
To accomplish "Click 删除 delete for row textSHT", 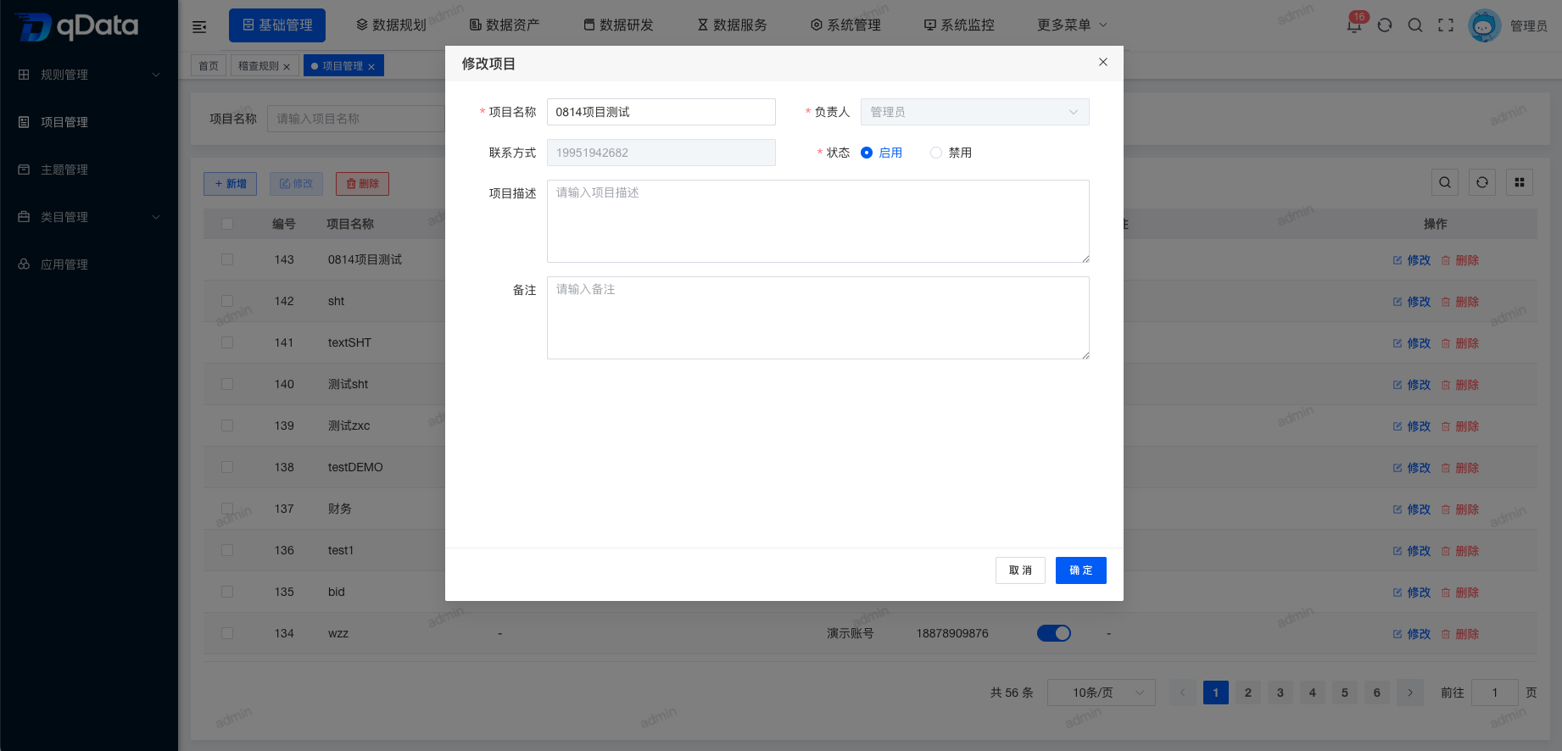I will coord(1460,343).
